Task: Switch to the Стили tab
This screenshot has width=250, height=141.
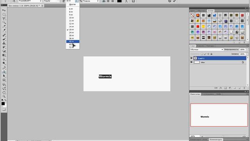Action: 211,11
